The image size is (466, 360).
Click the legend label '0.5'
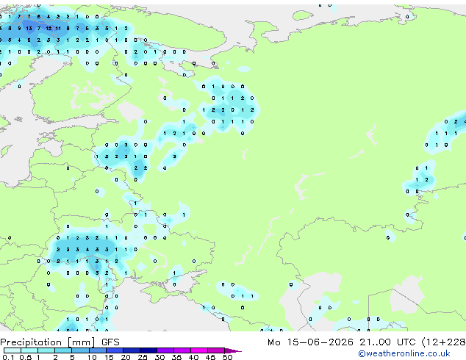25,357
